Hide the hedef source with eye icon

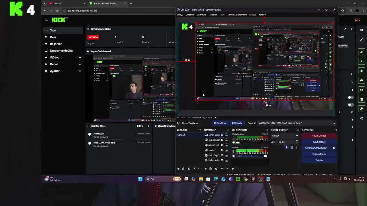pos(222,150)
